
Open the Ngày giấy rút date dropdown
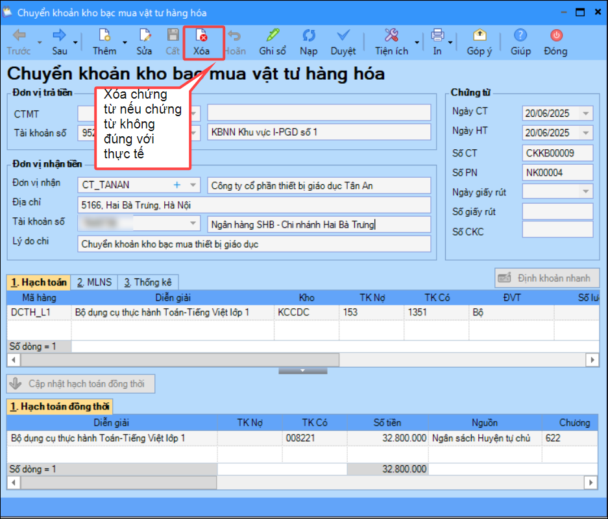586,191
